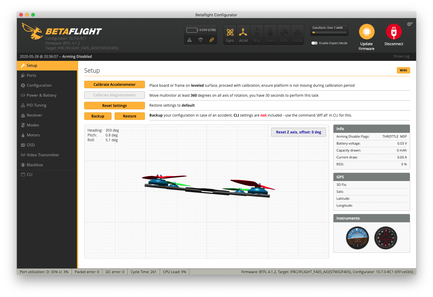Click the Heading 359 deg readout
Image resolution: width=433 pixels, height=297 pixels.
point(103,130)
